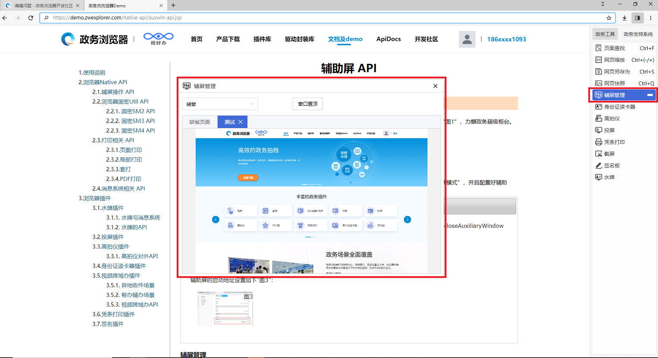Image resolution: width=658 pixels, height=358 pixels.
Task: Open the 驱动封装库 nav item
Action: tap(300, 39)
